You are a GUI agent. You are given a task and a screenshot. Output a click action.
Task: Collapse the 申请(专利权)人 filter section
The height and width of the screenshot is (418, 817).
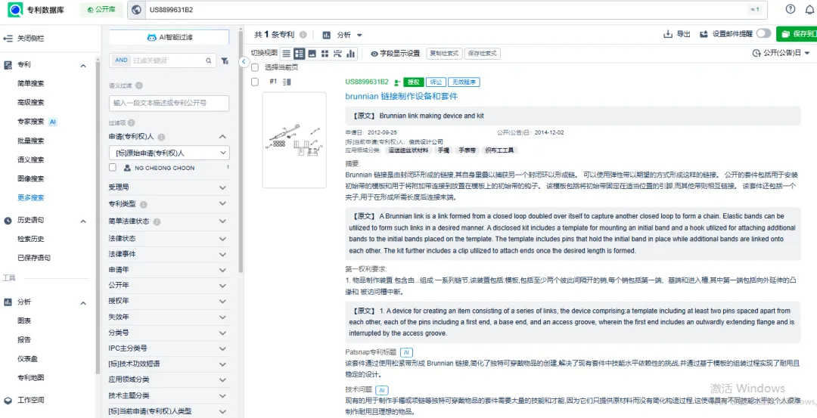(x=222, y=137)
